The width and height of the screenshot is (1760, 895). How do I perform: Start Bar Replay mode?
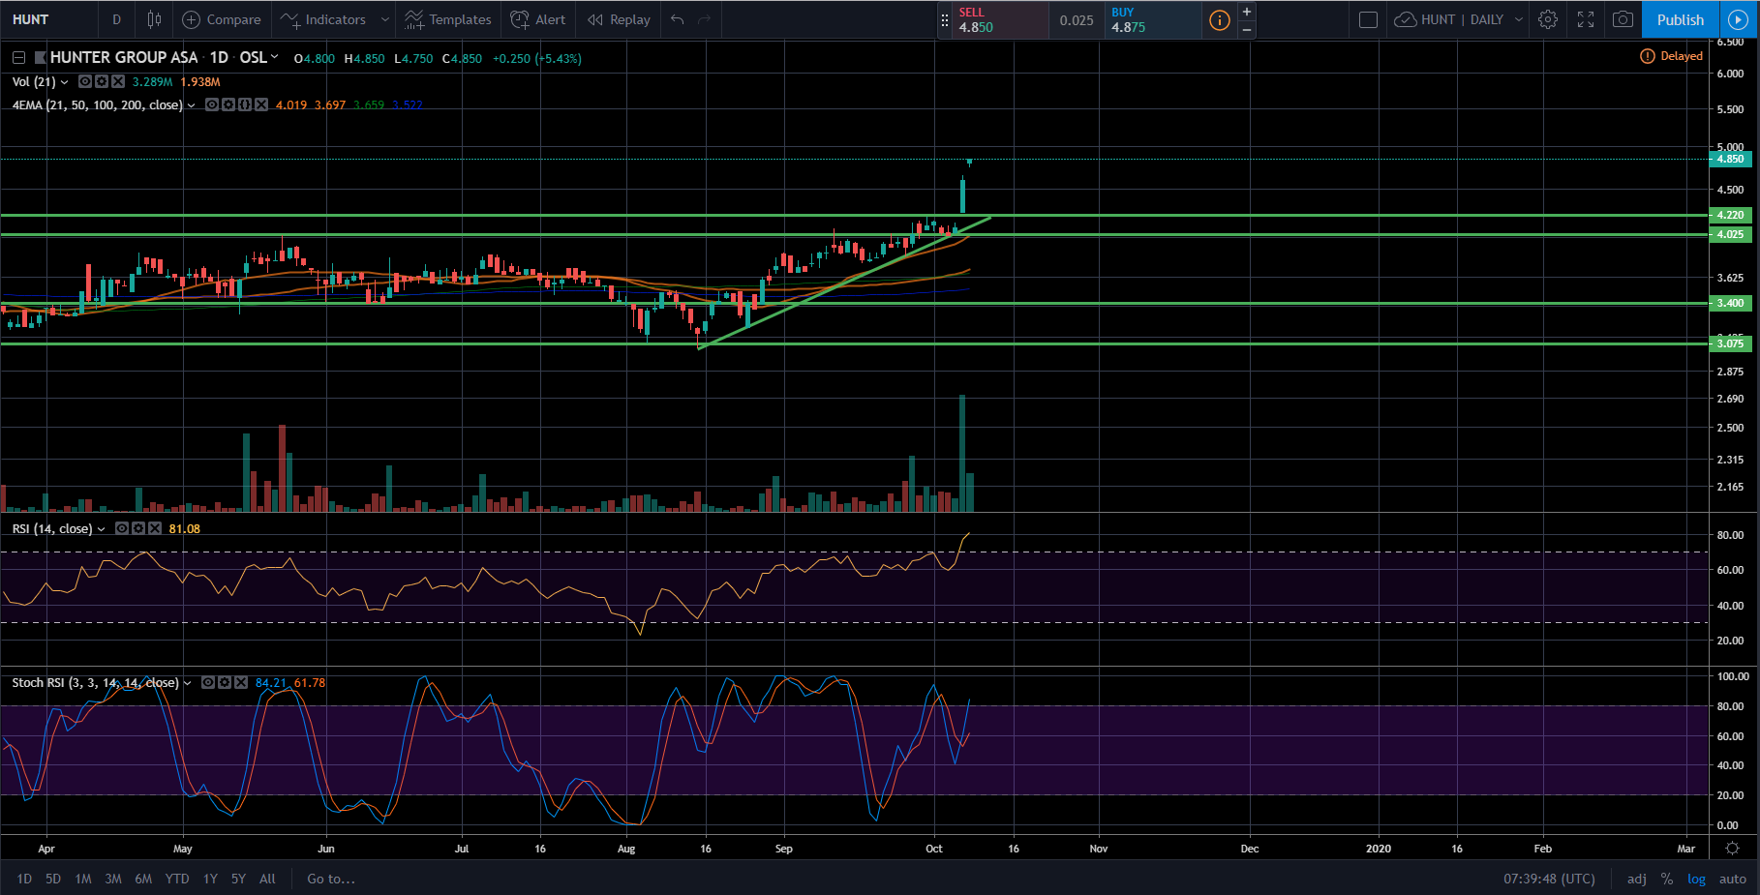[x=619, y=19]
